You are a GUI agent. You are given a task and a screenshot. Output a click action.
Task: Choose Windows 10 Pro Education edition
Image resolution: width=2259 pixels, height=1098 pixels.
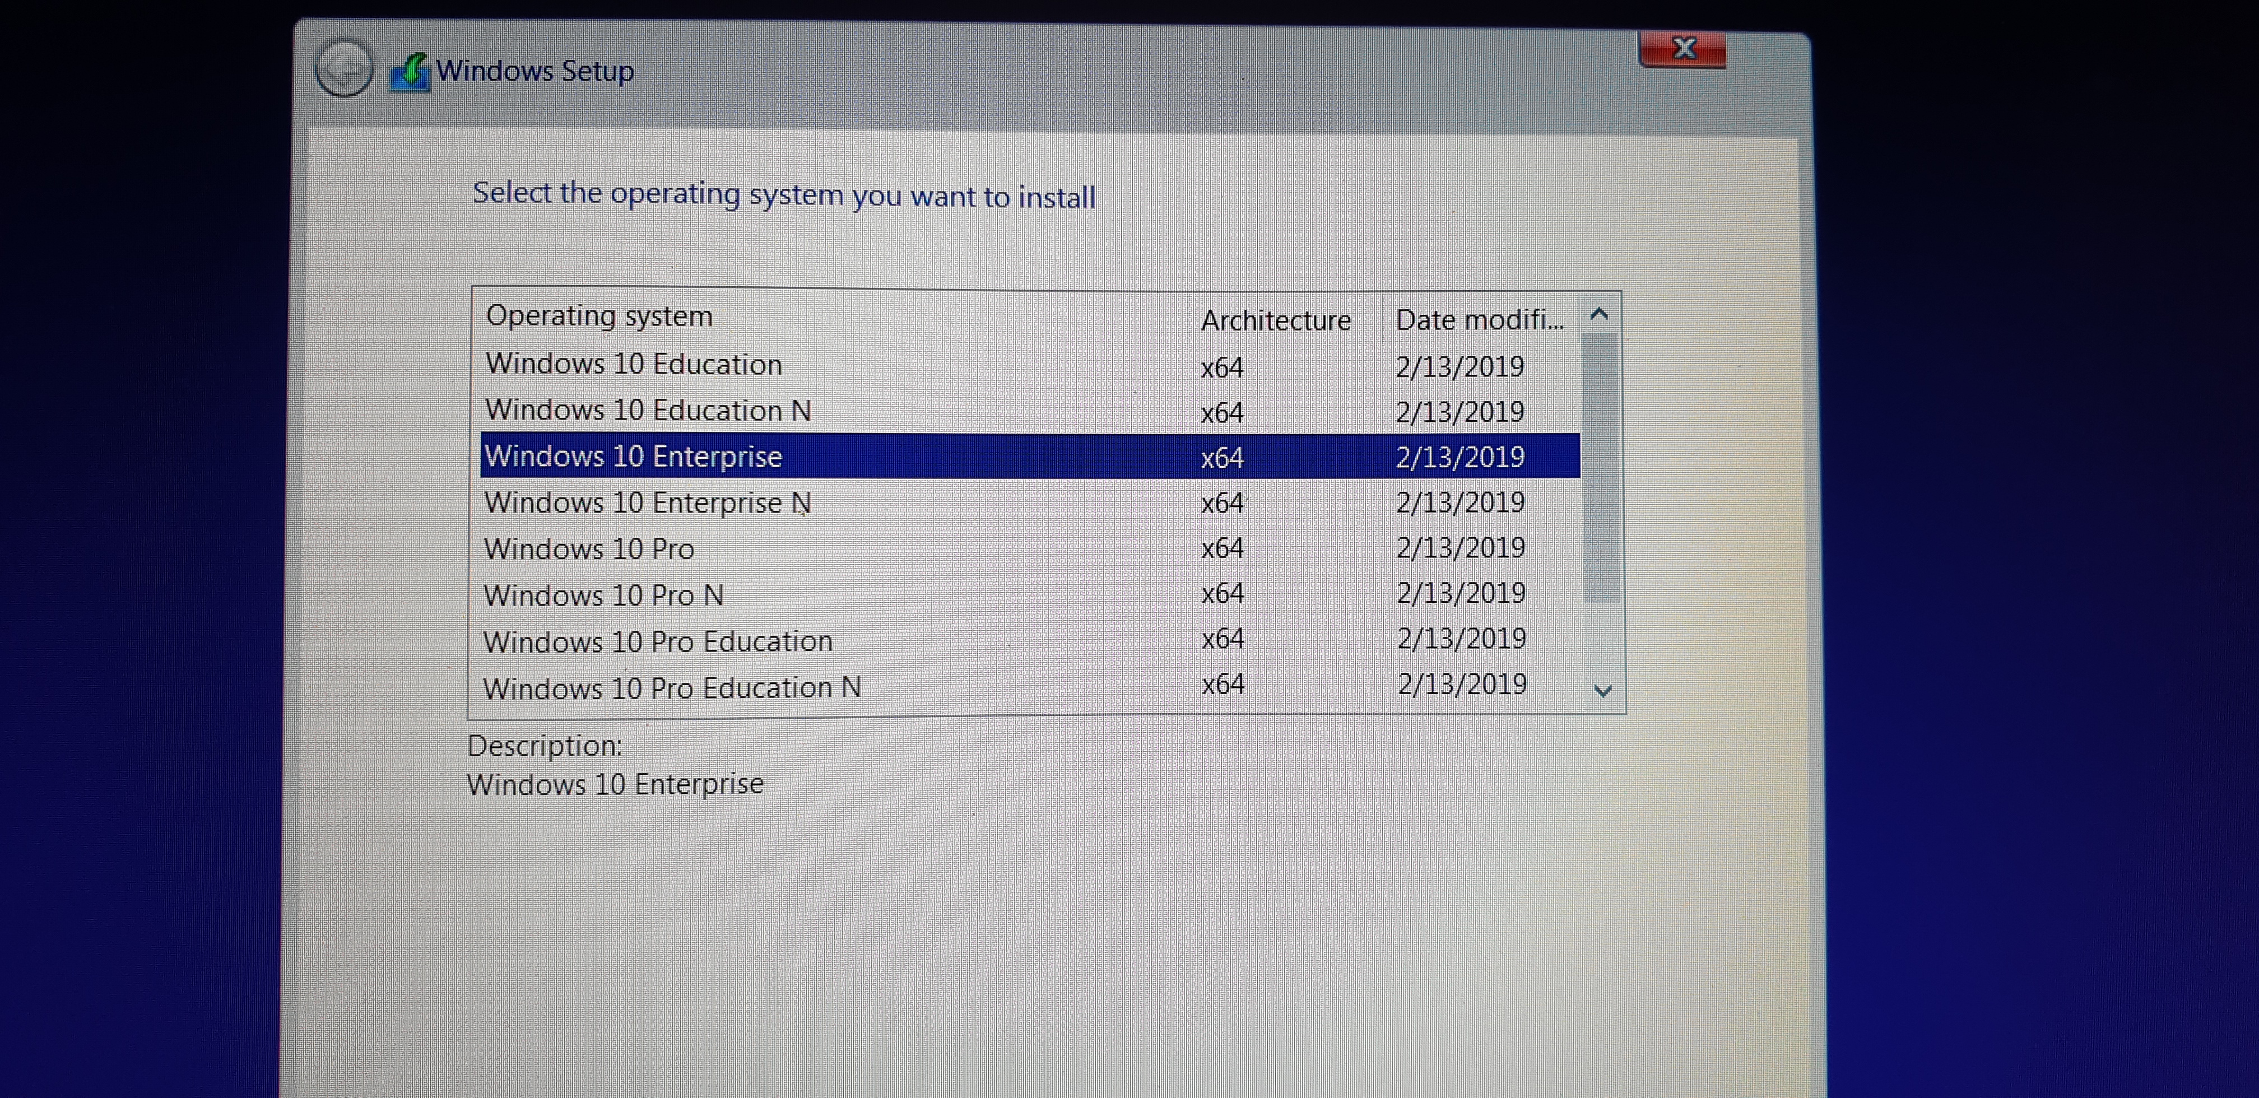tap(1030, 640)
